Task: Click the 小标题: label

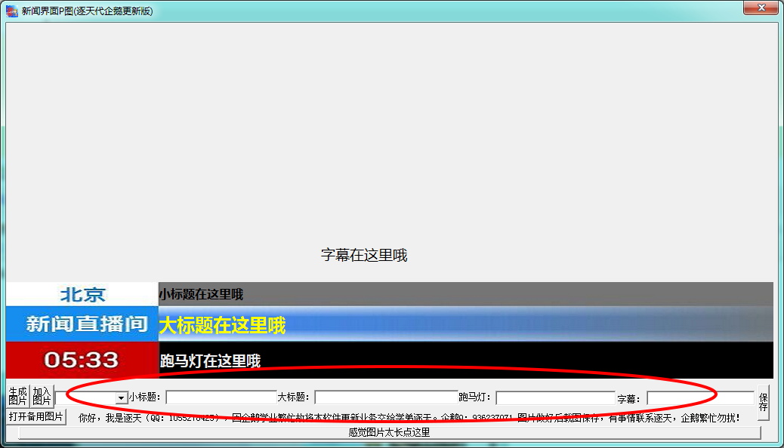Action: click(144, 397)
